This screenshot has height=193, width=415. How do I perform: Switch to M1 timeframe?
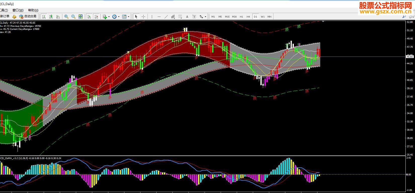click(213, 17)
